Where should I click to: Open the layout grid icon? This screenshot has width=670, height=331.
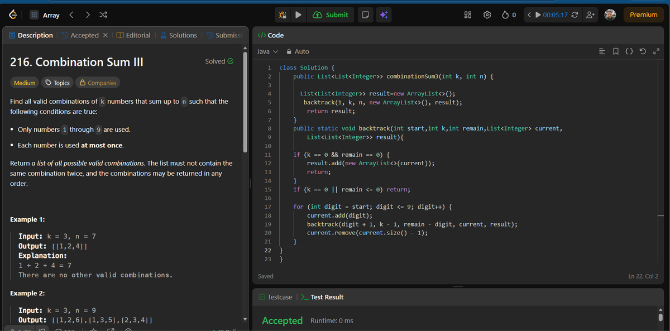[x=468, y=15]
